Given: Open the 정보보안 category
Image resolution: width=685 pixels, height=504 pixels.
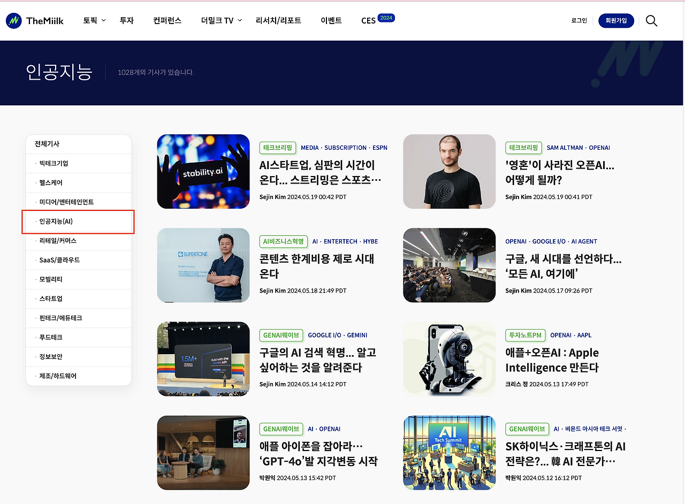Looking at the screenshot, I should 79,356.
